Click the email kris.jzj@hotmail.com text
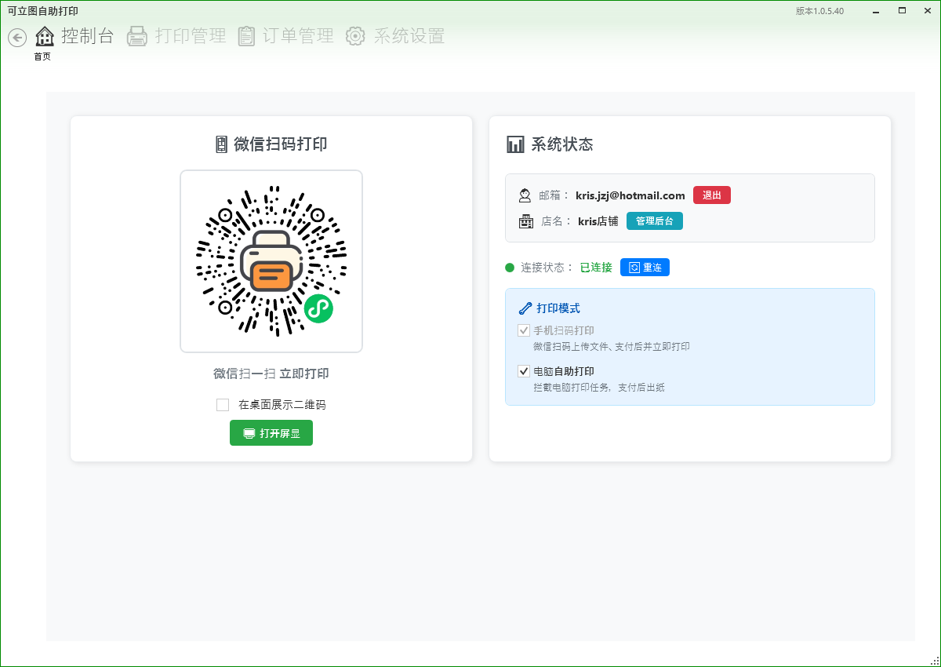Image resolution: width=941 pixels, height=667 pixels. pos(630,195)
